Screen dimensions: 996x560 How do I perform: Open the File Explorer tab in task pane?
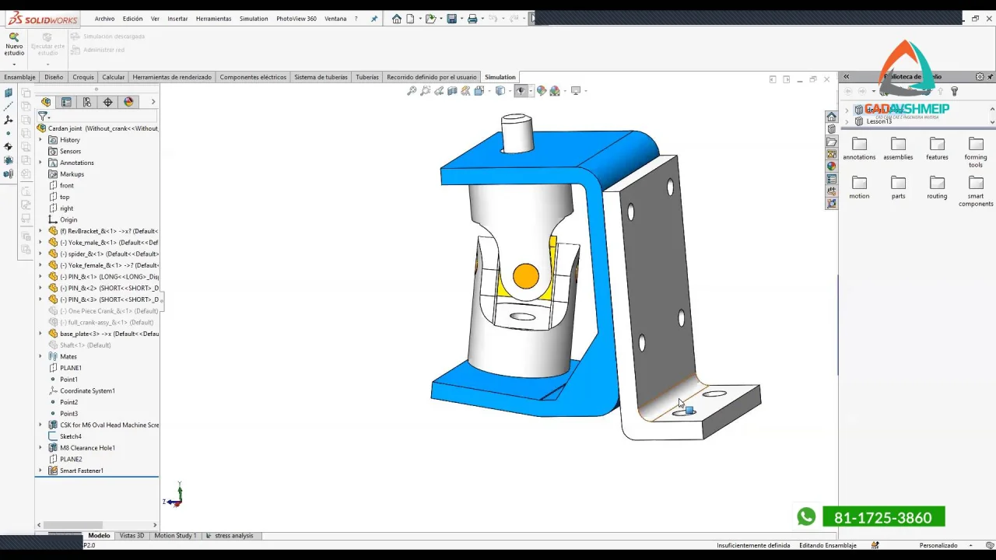(832, 142)
